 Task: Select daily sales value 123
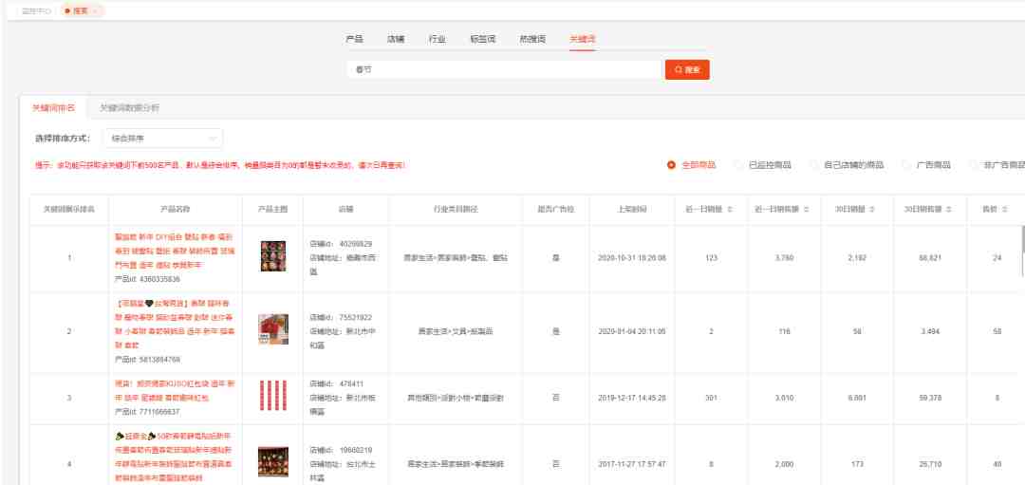coord(711,258)
